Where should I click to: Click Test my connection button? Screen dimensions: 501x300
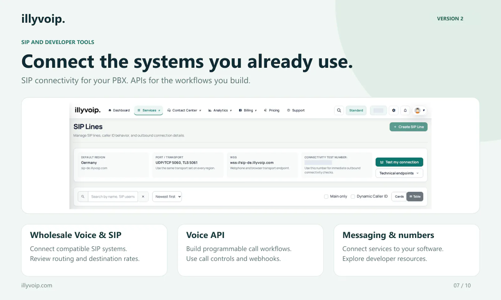tap(399, 162)
